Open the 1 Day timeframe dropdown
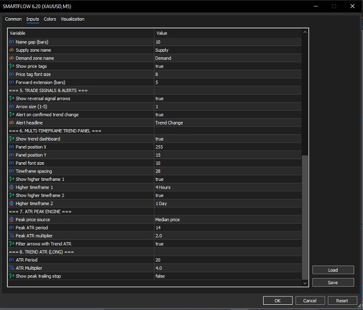 point(228,204)
